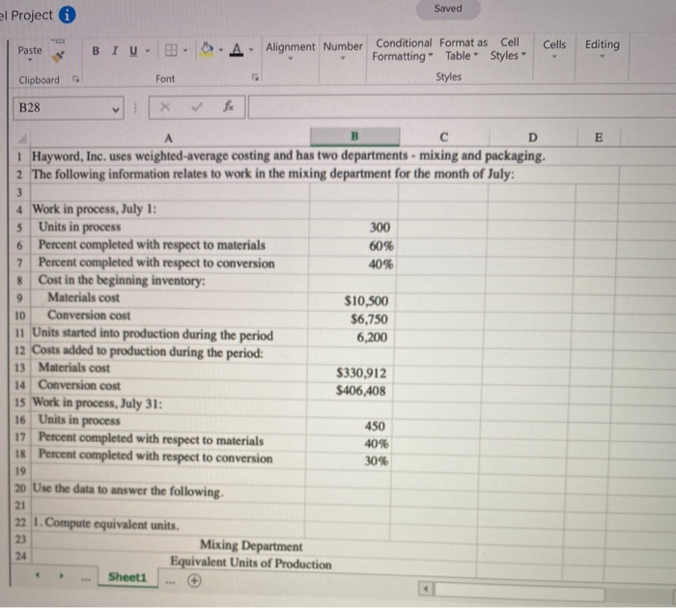Open the Cells ribbon group
676x608 pixels.
click(x=554, y=49)
